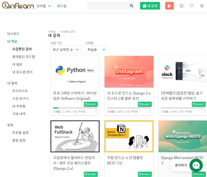Open the 학습중 progress filter dropdown
The width and height of the screenshot is (207, 177).
click(97, 50)
